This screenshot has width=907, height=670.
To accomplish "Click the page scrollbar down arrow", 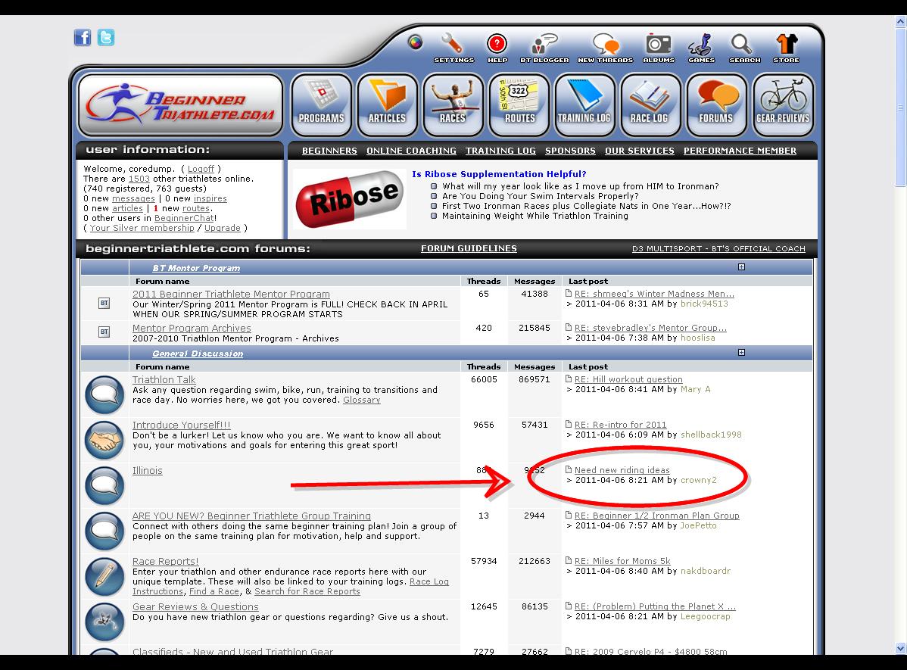I will coord(900,648).
